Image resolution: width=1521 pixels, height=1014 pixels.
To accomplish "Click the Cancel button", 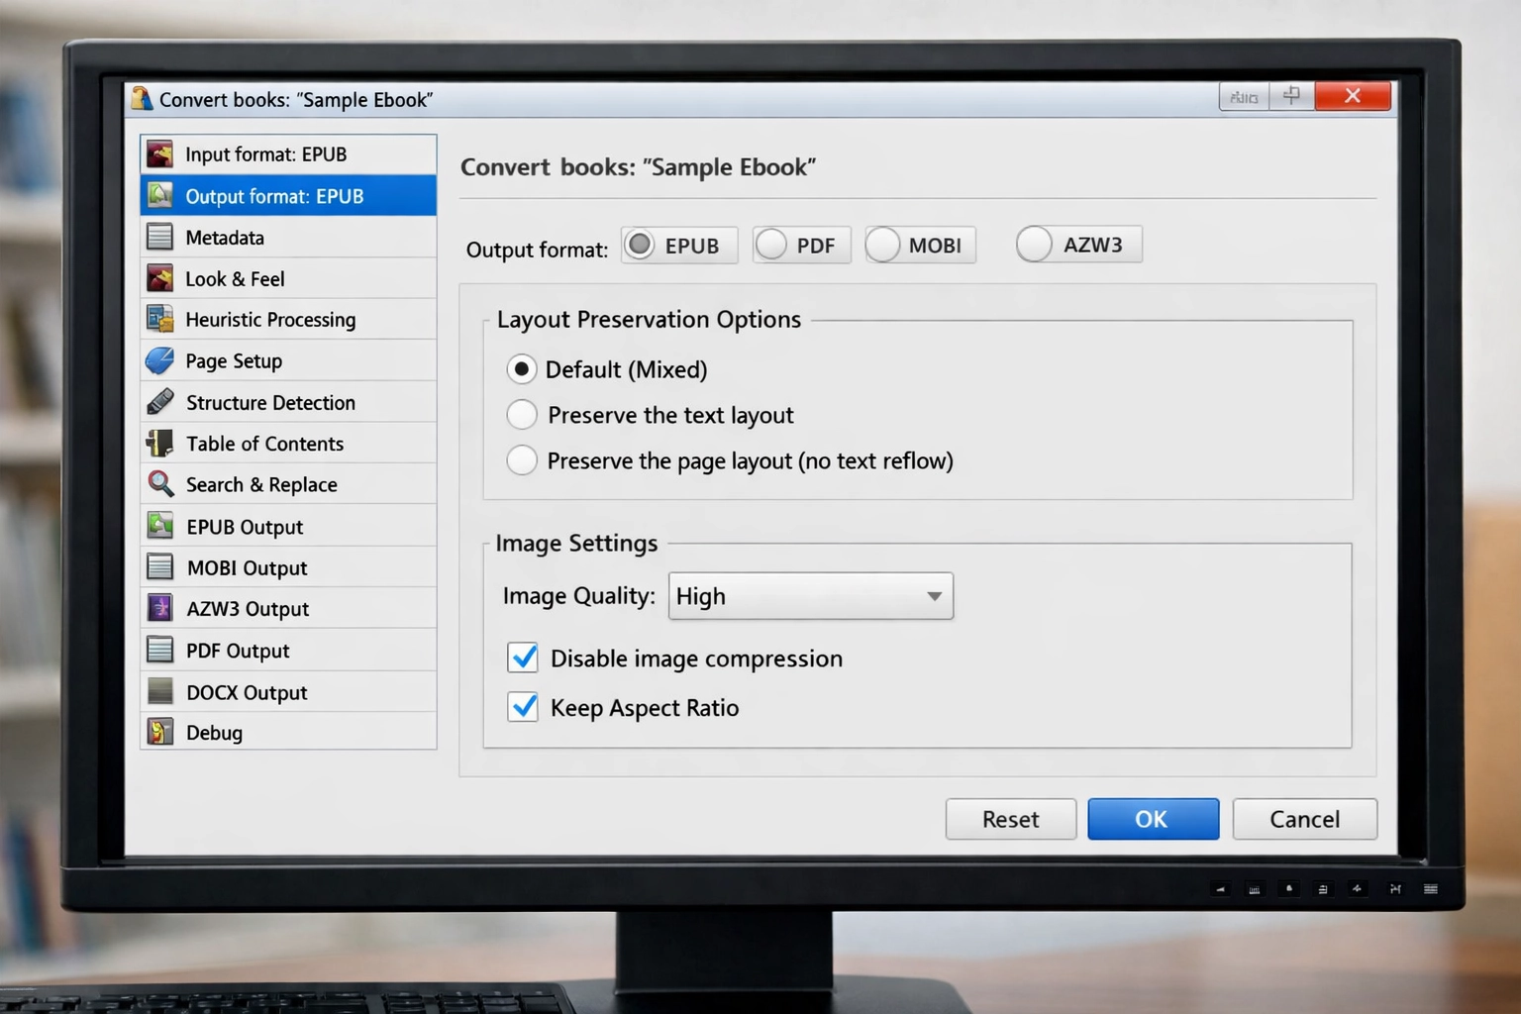I will click(1305, 819).
